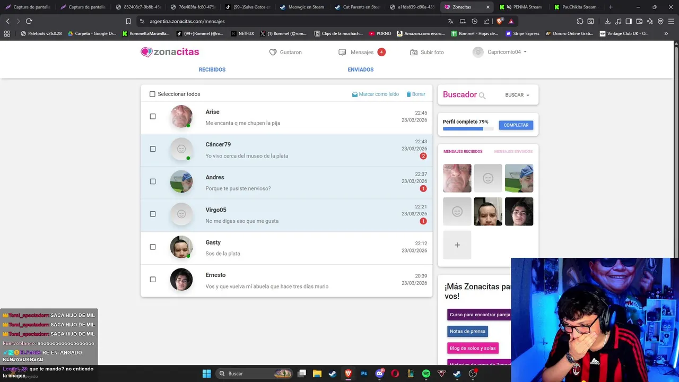Switch to the PENMA Stream browser tab
The image size is (679, 382).
point(523,7)
